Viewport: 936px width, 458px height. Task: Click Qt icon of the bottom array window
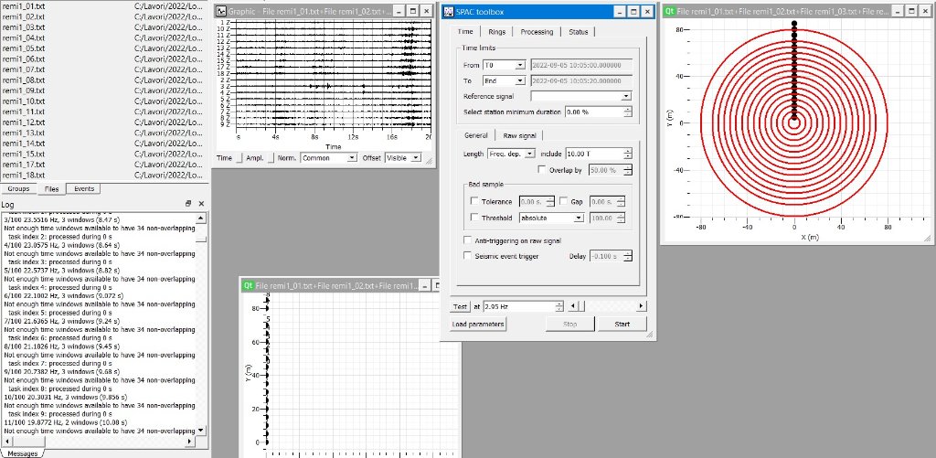248,285
